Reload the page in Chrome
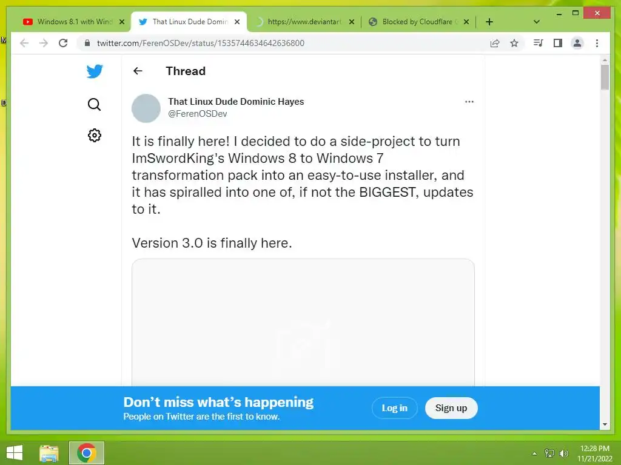621x465 pixels. tap(63, 43)
